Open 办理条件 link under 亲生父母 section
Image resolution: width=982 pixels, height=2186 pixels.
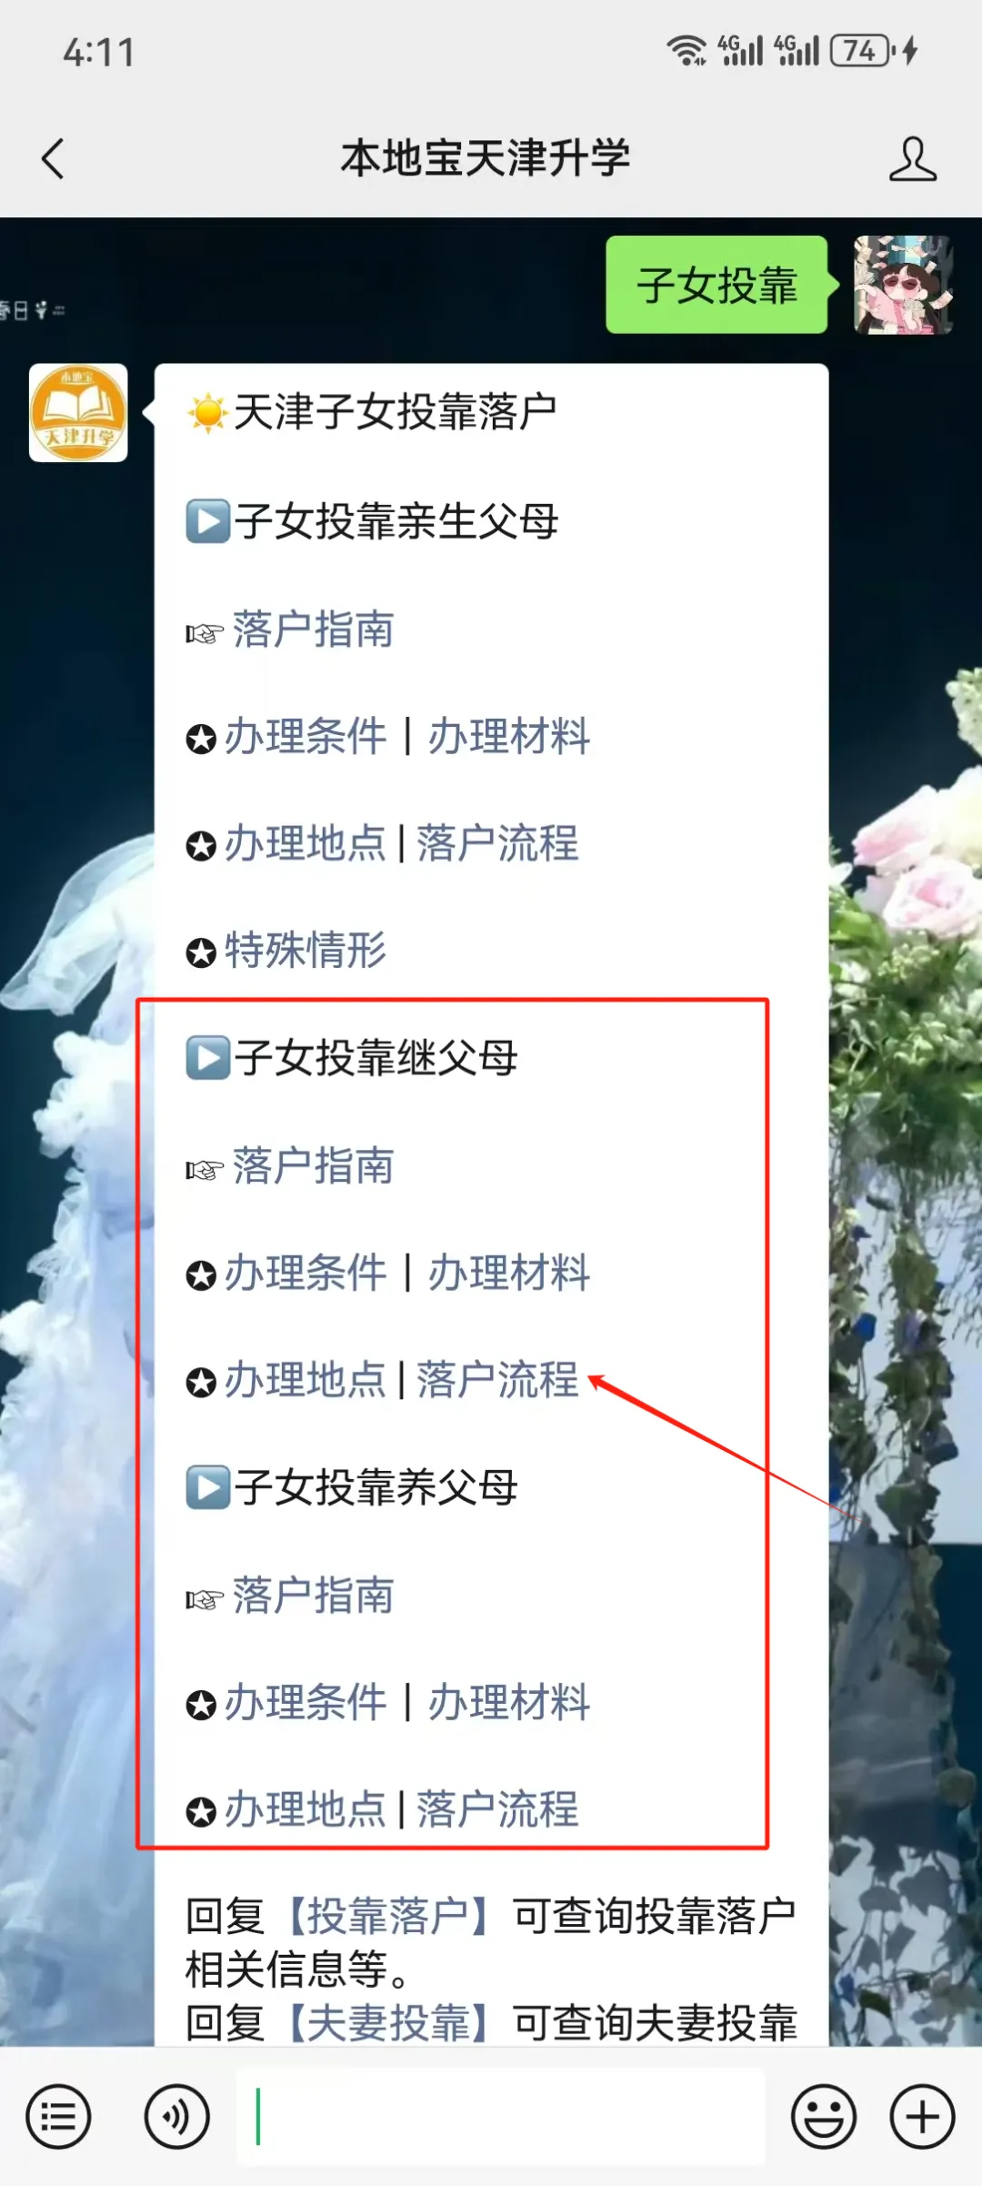[x=306, y=736]
